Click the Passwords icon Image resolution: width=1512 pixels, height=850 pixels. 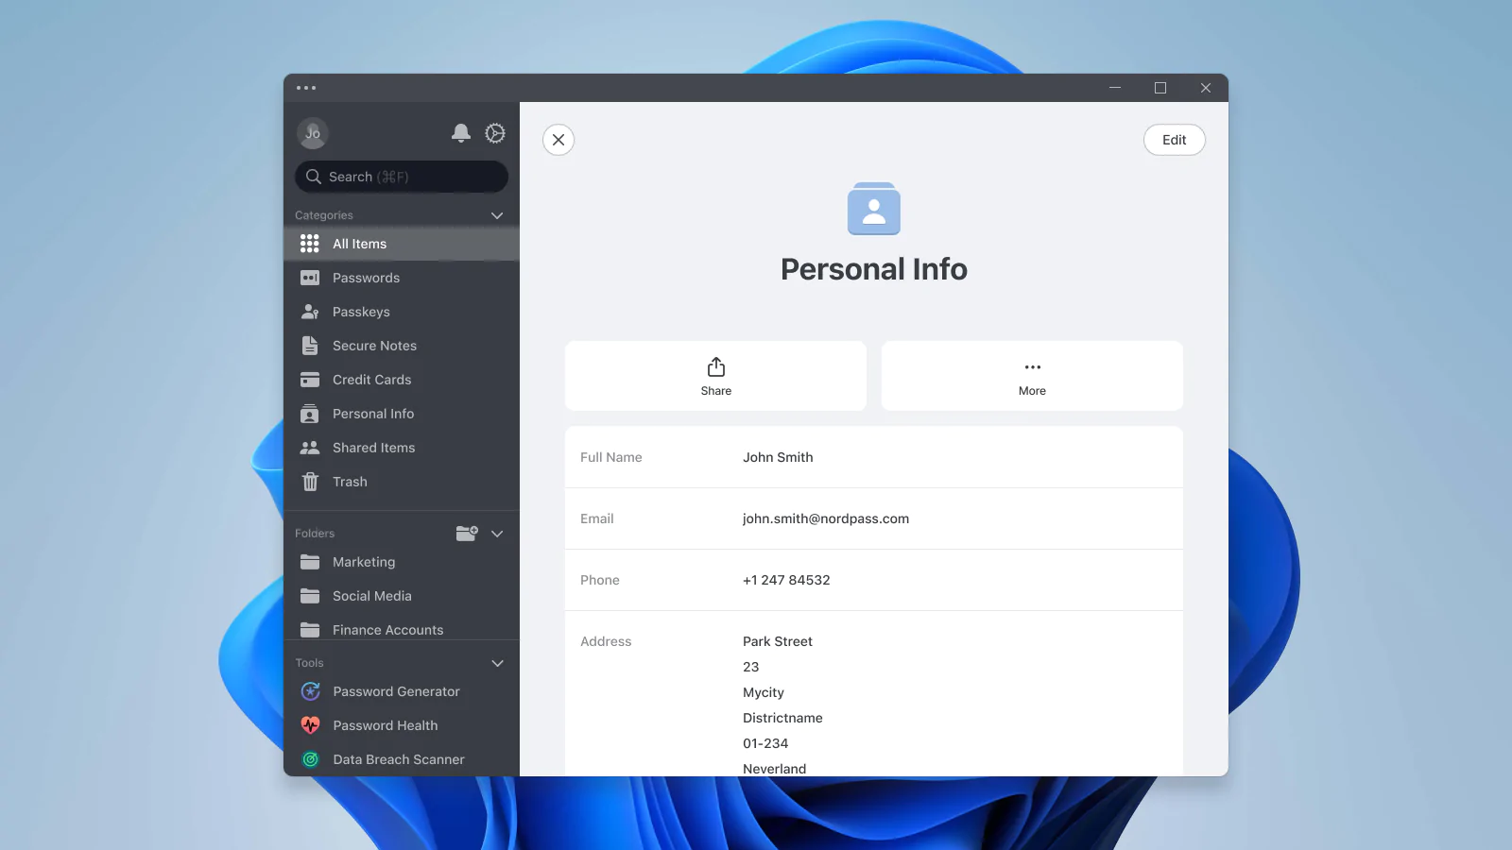(x=310, y=278)
